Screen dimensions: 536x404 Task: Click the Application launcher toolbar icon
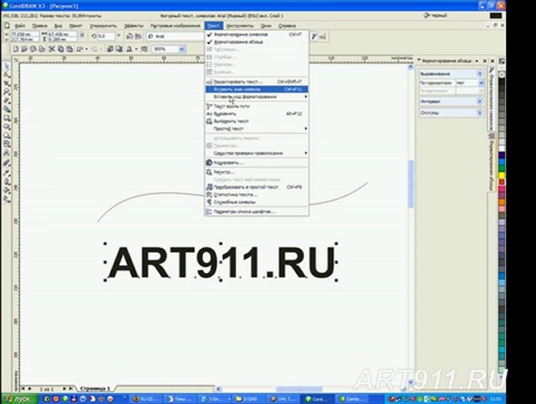[x=129, y=49]
